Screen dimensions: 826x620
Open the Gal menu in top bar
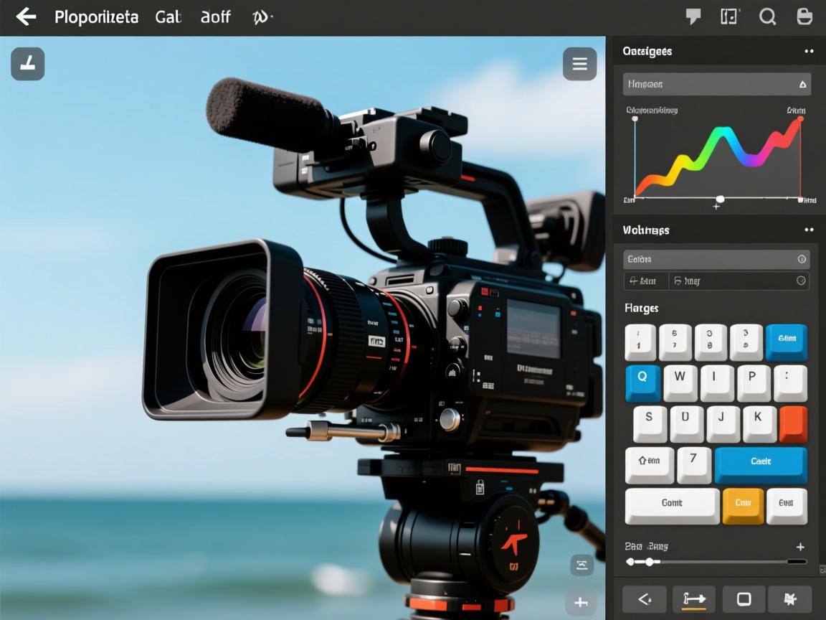(168, 17)
